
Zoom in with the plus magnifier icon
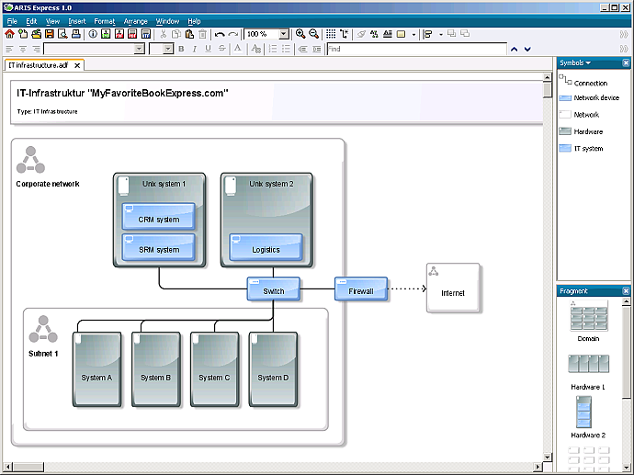300,34
